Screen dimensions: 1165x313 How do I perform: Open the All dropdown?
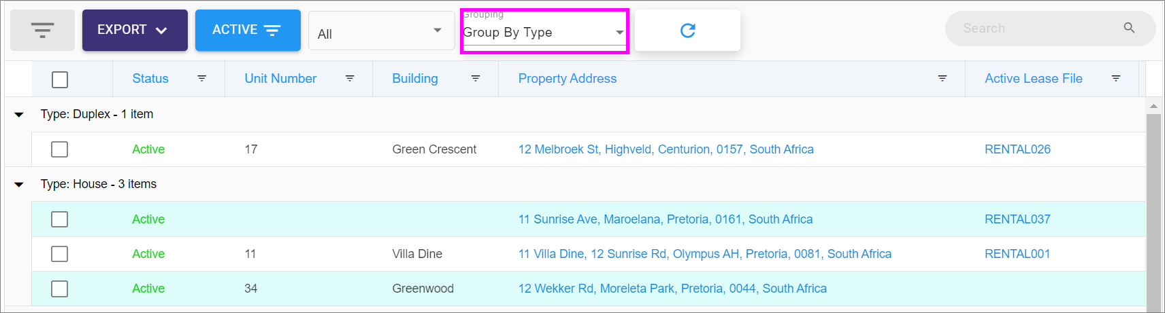tap(381, 31)
